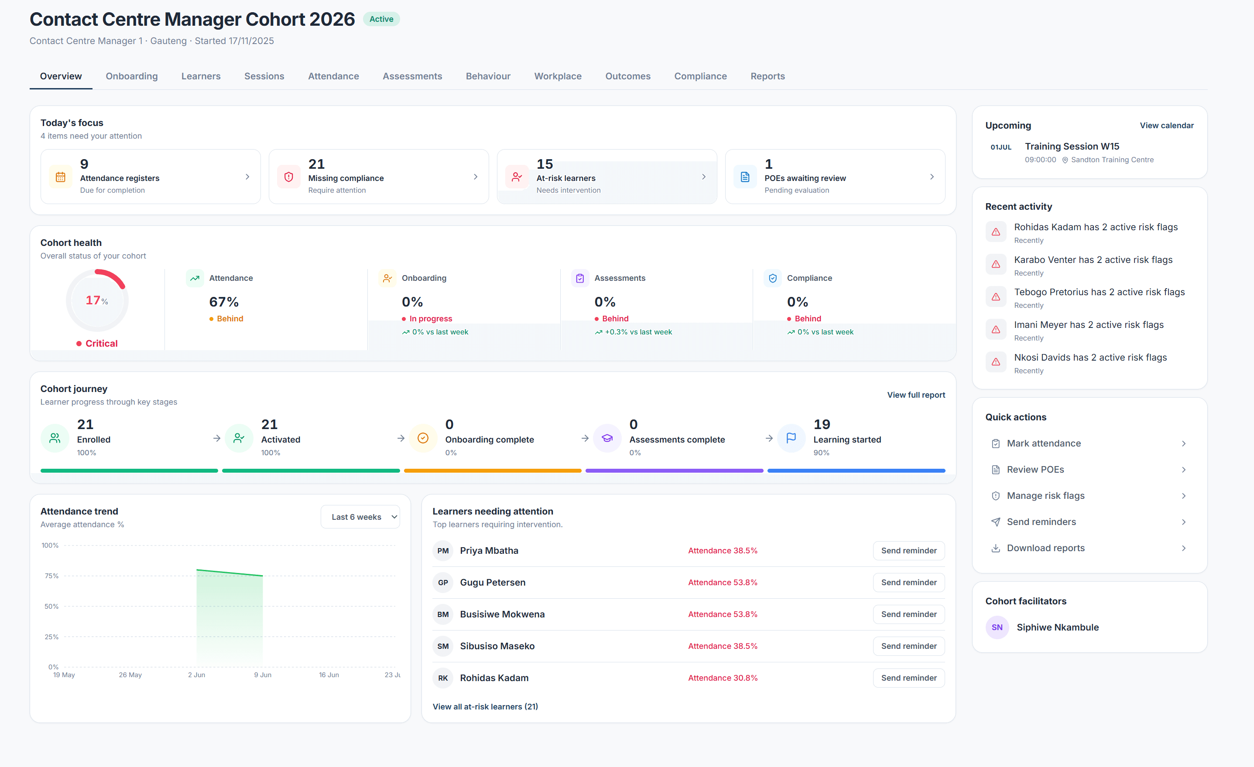The width and height of the screenshot is (1254, 767).
Task: Click the Assessments clipboard icon in Cohort health
Action: click(580, 278)
